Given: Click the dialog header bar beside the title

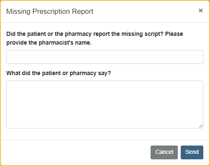Looking at the screenshot, I should click(x=145, y=11).
